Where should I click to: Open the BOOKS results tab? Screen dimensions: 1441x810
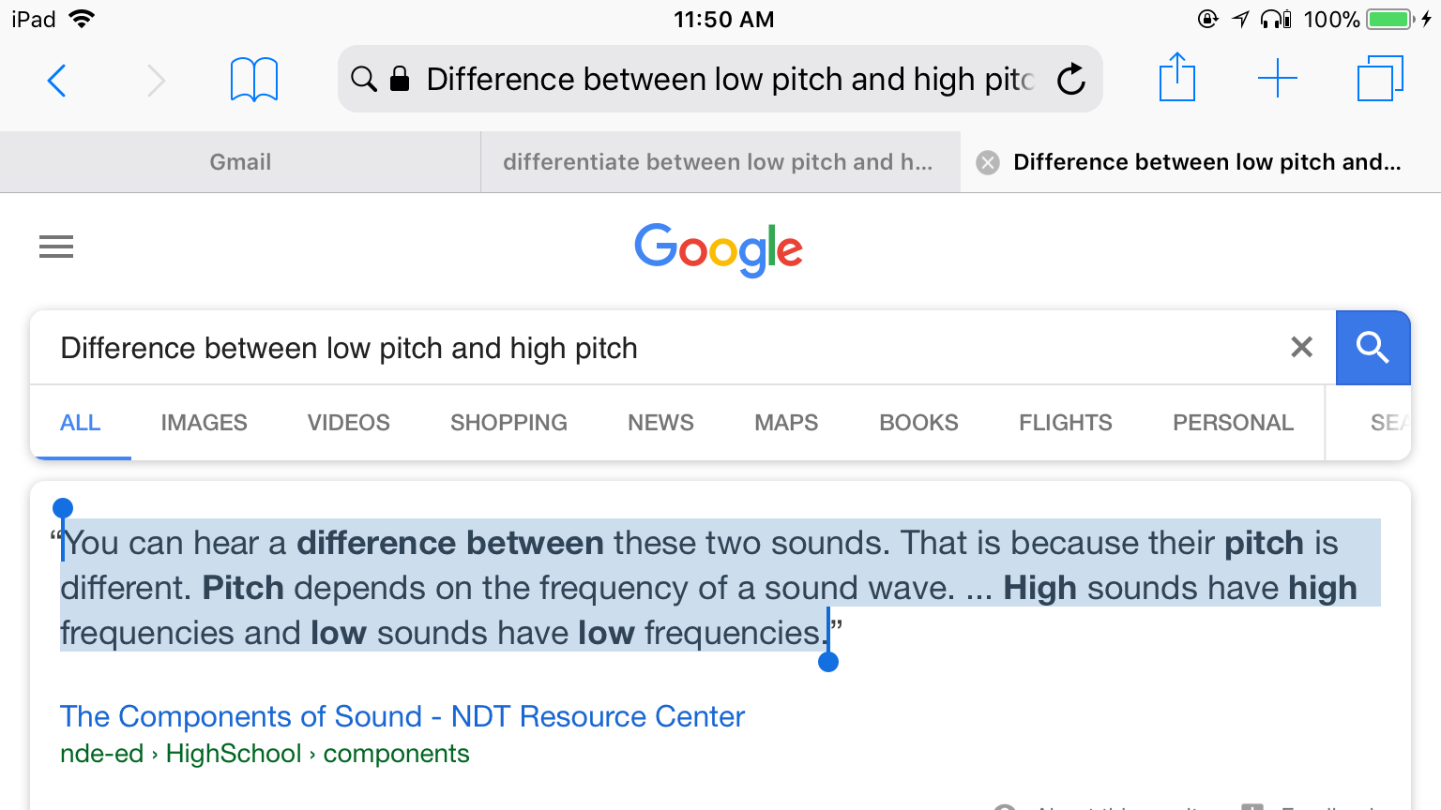click(918, 423)
